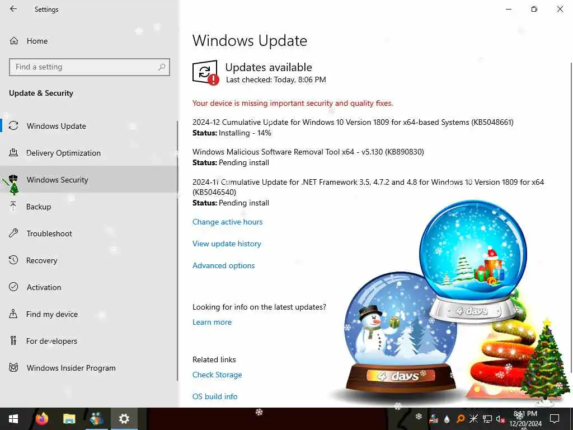Open Activation page

(90, 287)
